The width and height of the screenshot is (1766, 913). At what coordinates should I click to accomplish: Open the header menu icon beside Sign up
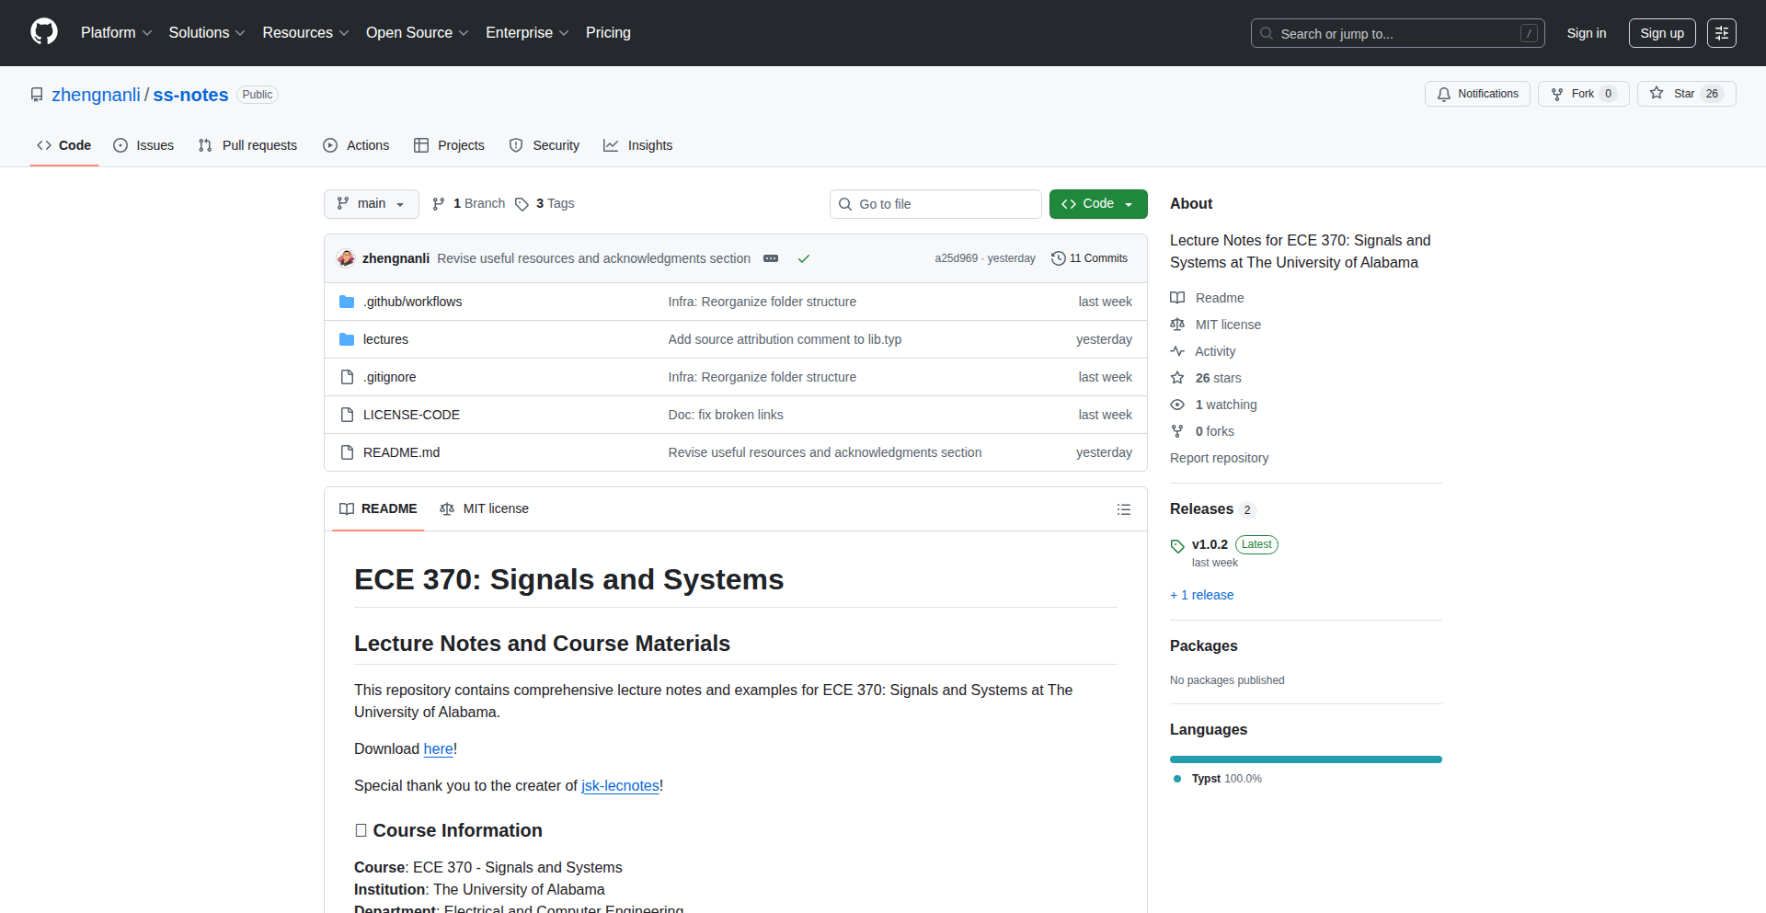[x=1721, y=33]
